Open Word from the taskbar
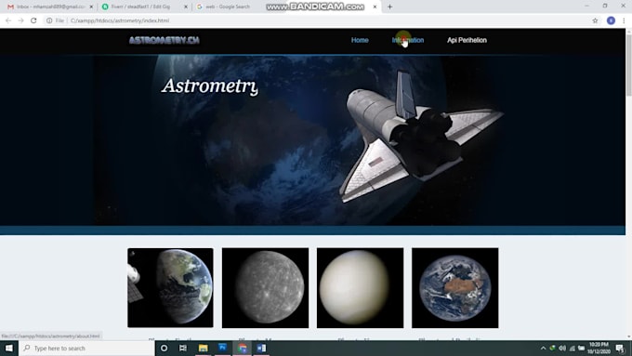The image size is (632, 356). click(261, 348)
